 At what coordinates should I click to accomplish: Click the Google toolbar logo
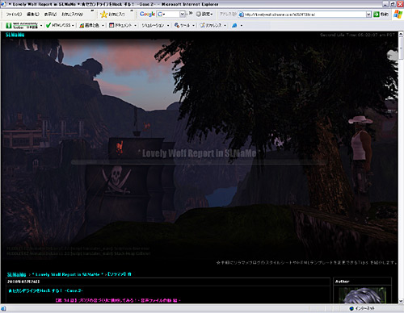click(147, 14)
